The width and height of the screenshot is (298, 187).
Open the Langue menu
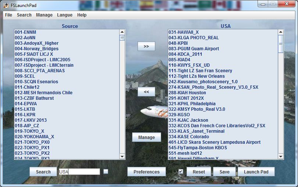[65, 15]
